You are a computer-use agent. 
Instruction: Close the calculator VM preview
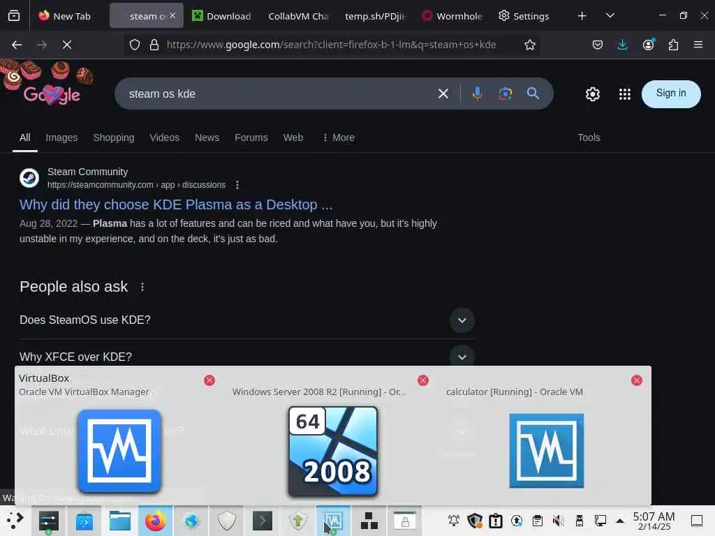click(x=637, y=380)
